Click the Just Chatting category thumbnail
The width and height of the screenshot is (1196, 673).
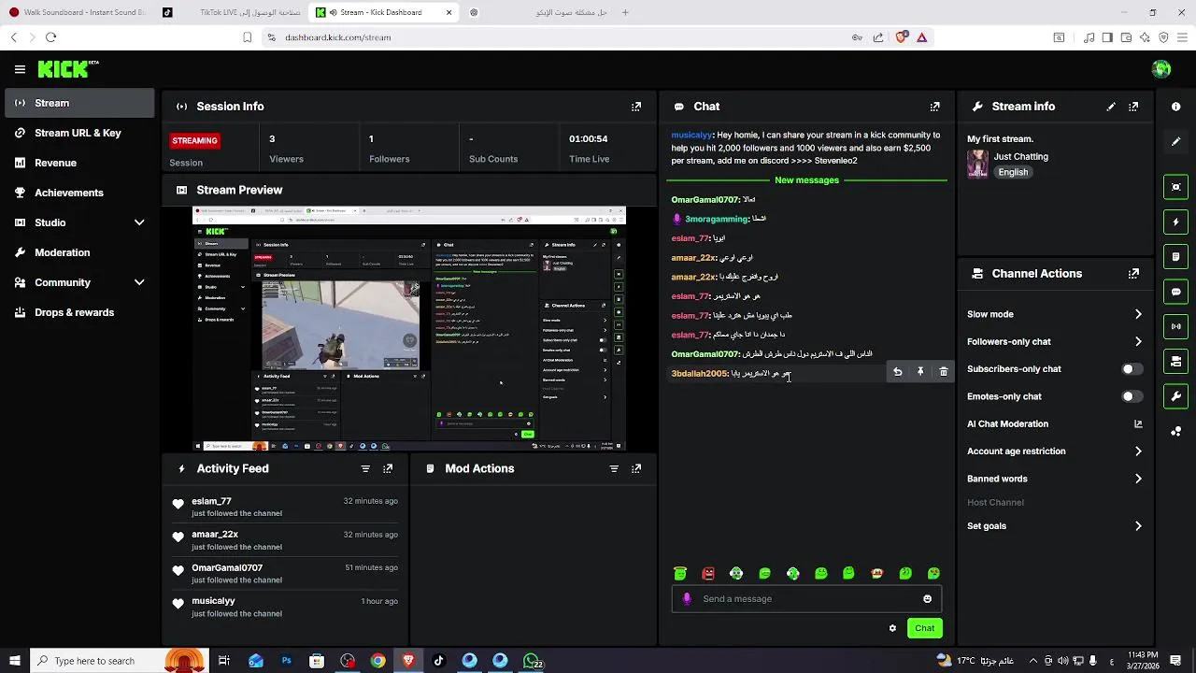(977, 164)
